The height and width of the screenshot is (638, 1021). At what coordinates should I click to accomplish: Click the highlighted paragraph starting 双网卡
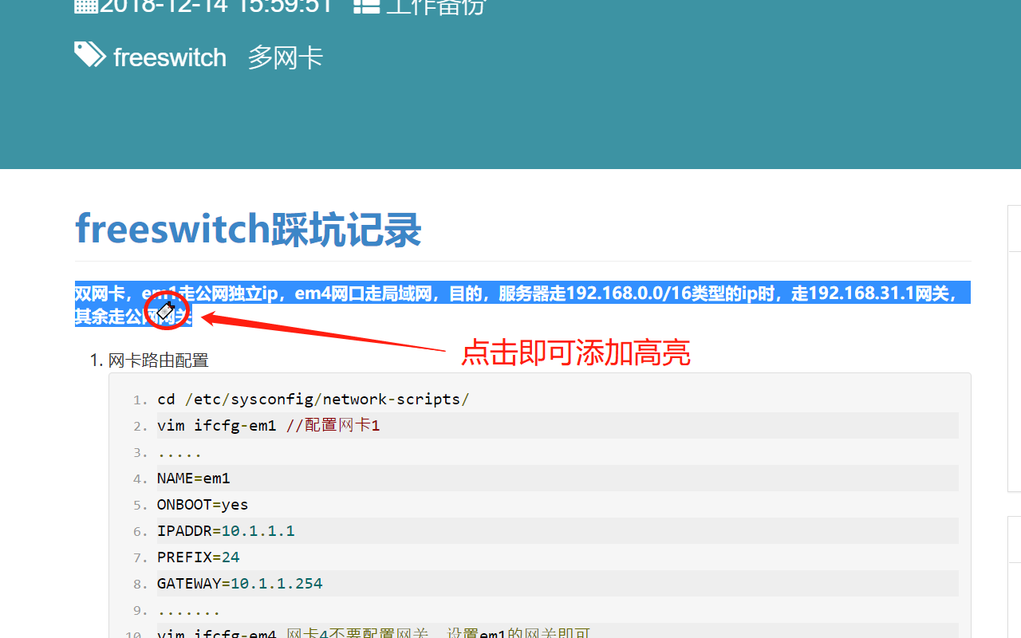(x=522, y=304)
